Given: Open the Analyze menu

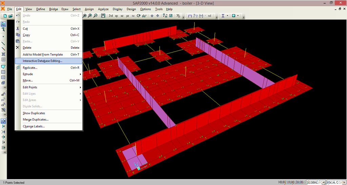Looking at the screenshot, I should coord(103,9).
